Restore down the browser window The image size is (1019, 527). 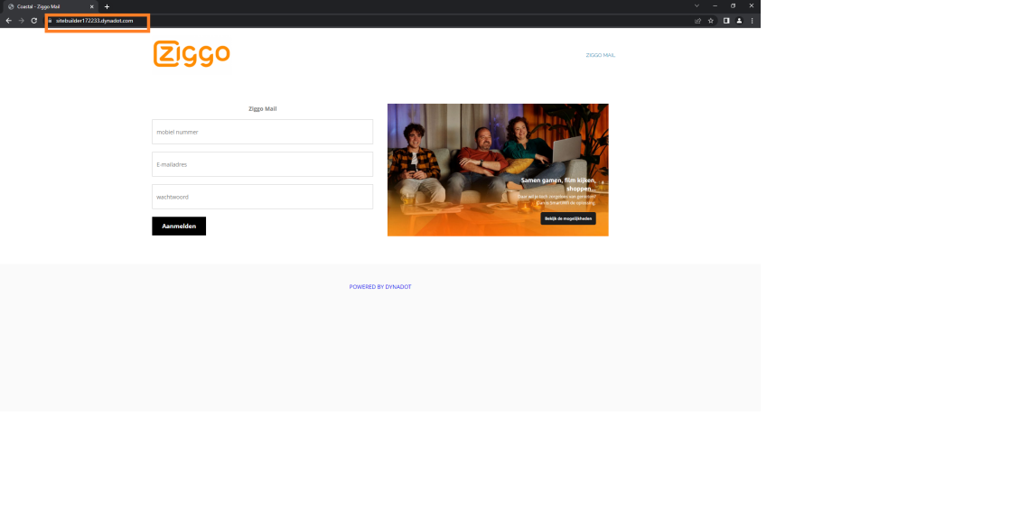click(733, 5)
